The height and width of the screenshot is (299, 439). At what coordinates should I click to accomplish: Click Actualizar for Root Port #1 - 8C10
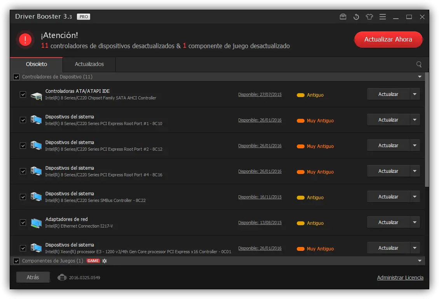(388, 120)
